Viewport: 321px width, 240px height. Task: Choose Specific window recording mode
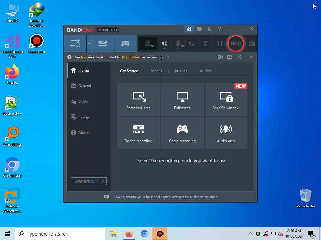coord(226,99)
